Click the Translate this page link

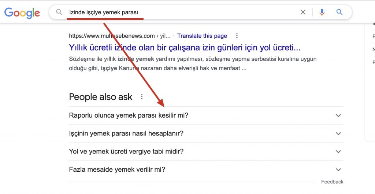click(202, 36)
